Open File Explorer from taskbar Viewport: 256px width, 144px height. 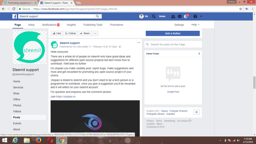coord(27,140)
